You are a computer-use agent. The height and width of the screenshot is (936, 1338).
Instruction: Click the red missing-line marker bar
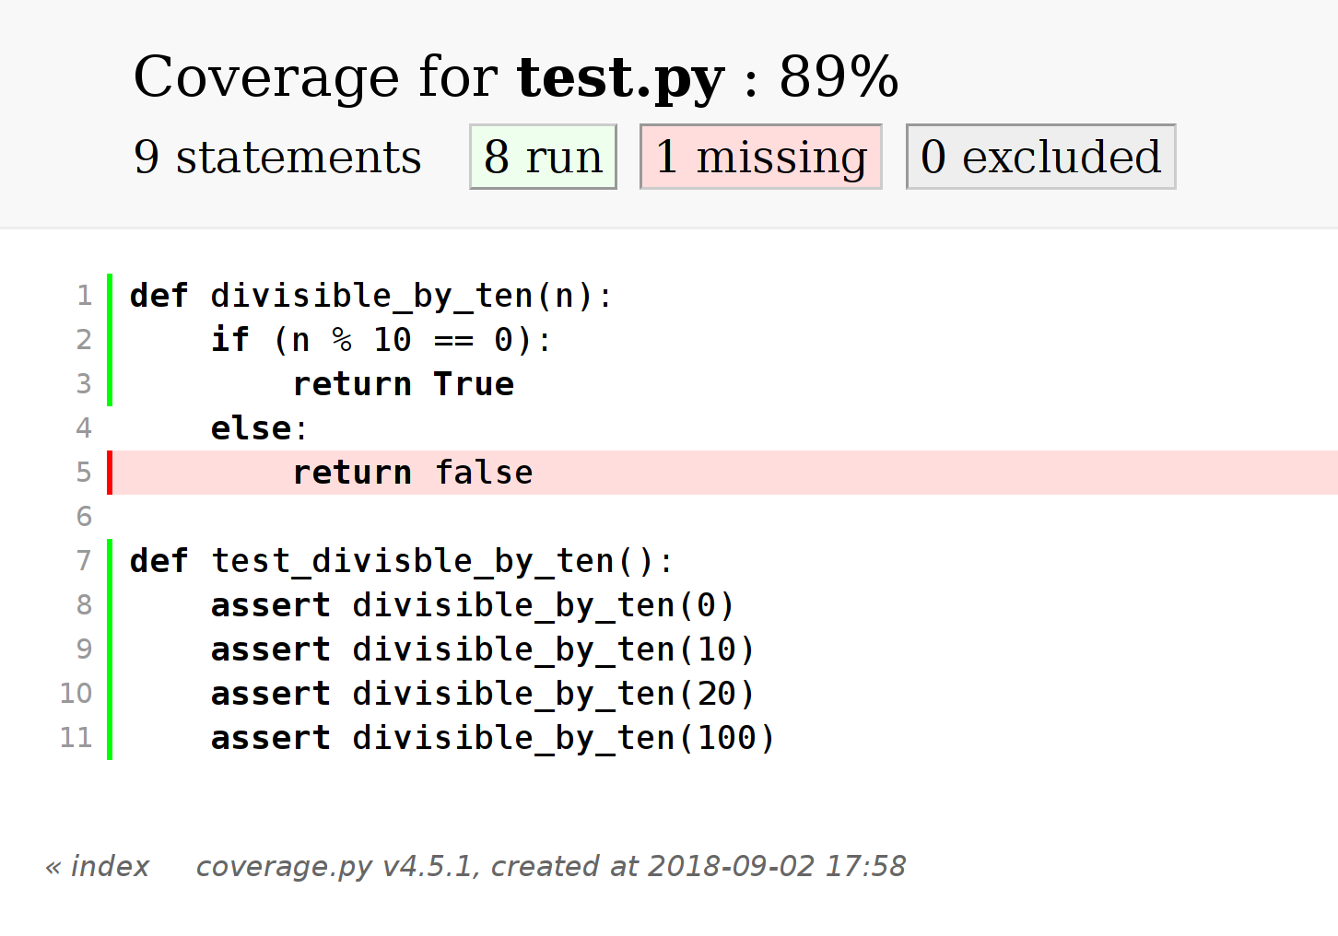click(110, 473)
